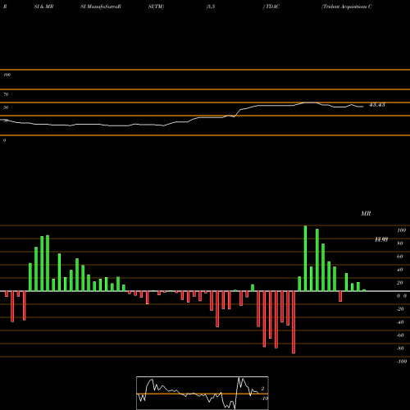Viewport: 410px width, 410px height.
Task: Click the 'SI & MR' header label
Action: click(x=43, y=7)
